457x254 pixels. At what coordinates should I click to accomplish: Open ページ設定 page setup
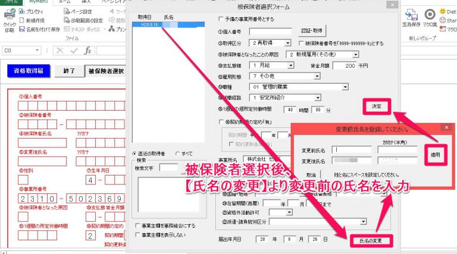pos(78,12)
